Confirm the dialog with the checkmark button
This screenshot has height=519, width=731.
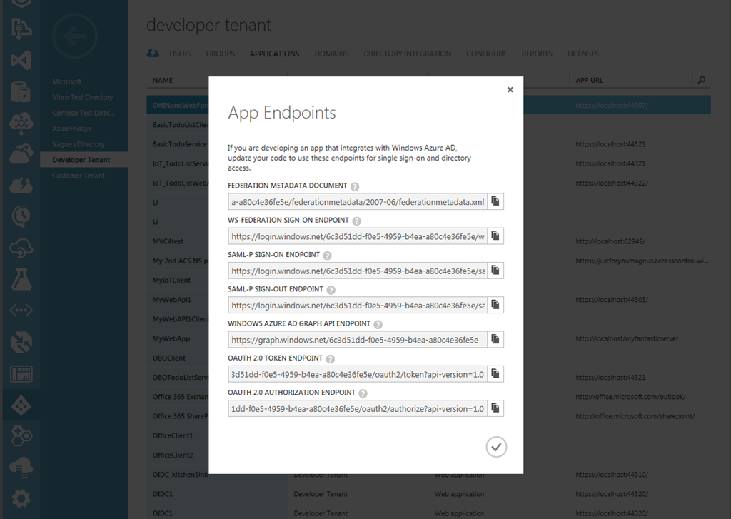(x=496, y=447)
